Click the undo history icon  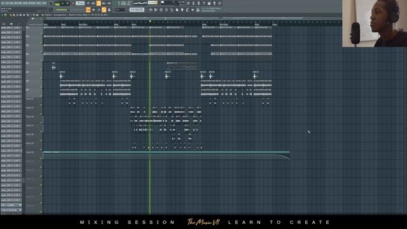[x=188, y=3]
